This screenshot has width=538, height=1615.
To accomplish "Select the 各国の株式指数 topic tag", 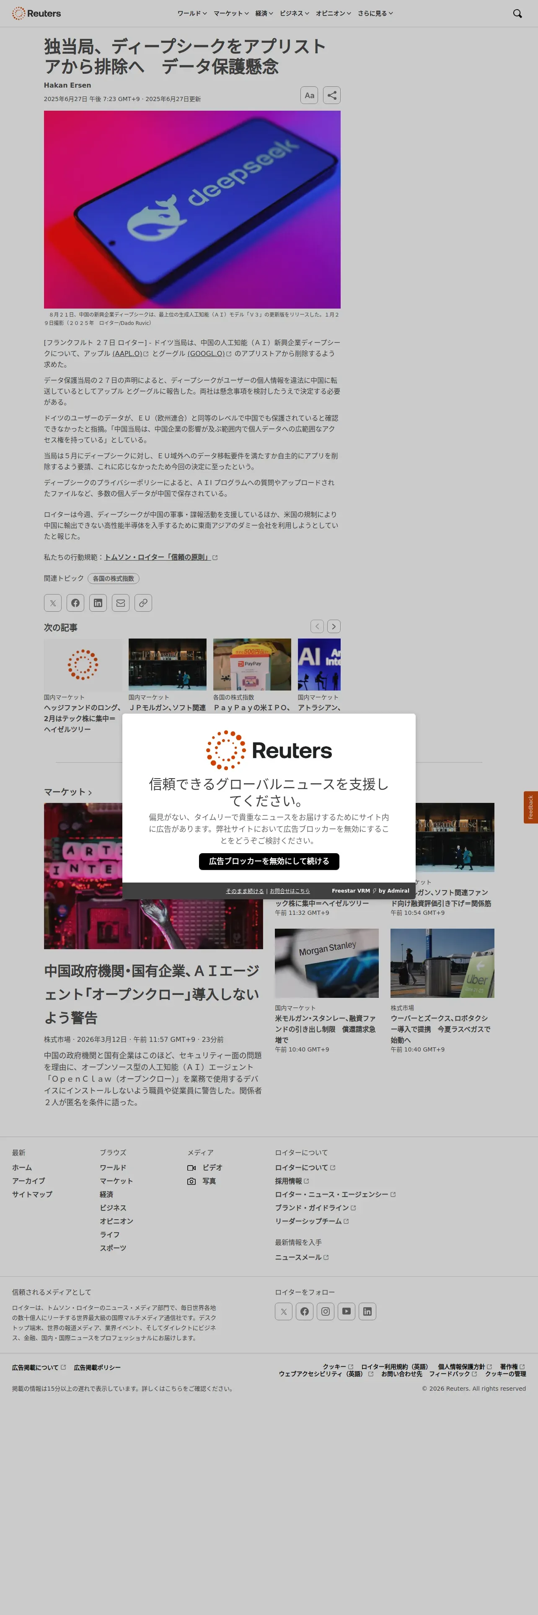I will click(x=114, y=579).
